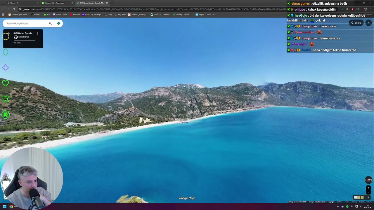Image resolution: width=374 pixels, height=210 pixels.
Task: Click the compass to reset the view north
Action: point(368,180)
